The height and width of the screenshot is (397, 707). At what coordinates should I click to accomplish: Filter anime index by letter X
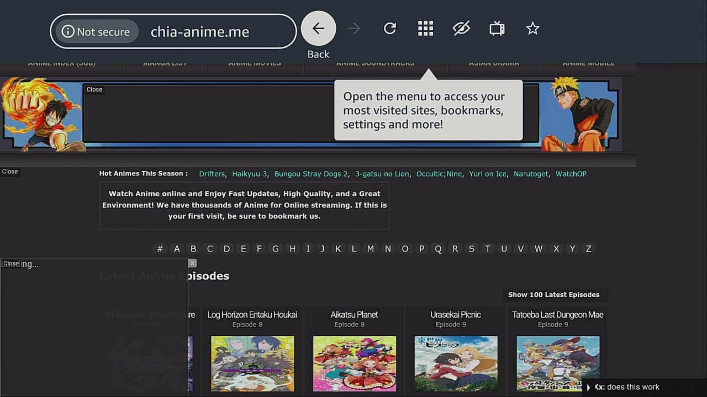(556, 249)
